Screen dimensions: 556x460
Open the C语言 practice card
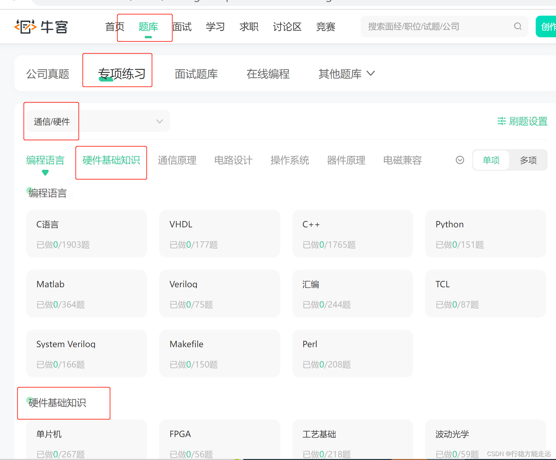pyautogui.click(x=87, y=234)
